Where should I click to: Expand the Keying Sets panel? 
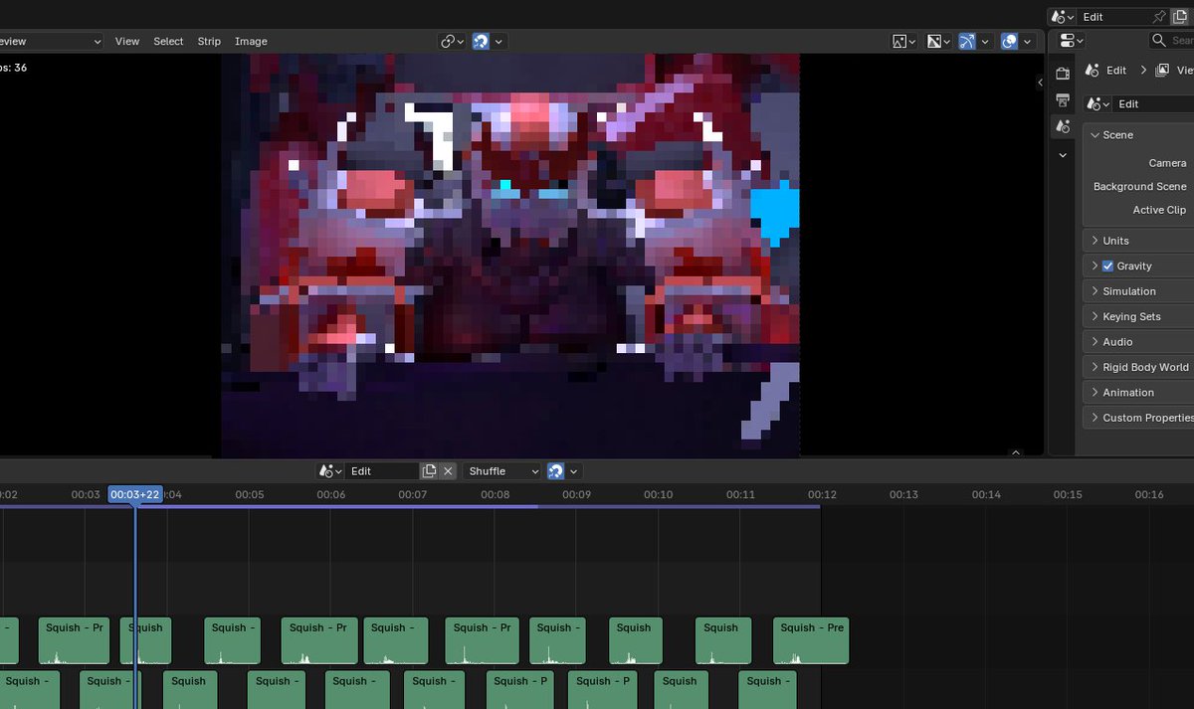1138,316
